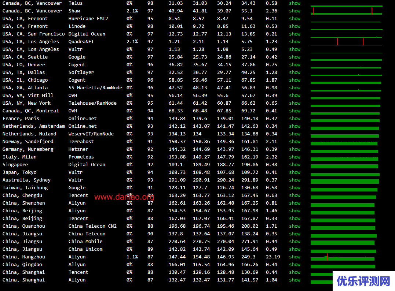Screen dimensions: 395x291
Task: Select 'Netherlands, Amsterdam' location text
Action: click(x=33, y=126)
